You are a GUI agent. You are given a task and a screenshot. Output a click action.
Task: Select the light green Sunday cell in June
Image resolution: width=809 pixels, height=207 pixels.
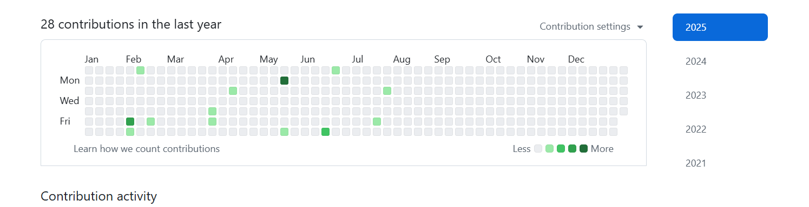click(x=336, y=70)
